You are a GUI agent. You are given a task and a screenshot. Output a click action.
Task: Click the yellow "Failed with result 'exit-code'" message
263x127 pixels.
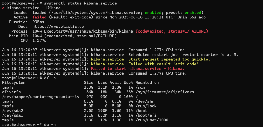click(x=165, y=64)
